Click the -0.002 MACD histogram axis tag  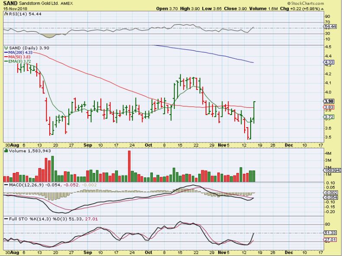point(330,192)
